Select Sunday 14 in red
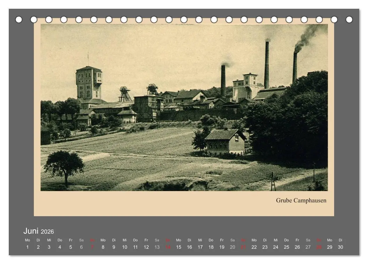 coord(168,247)
